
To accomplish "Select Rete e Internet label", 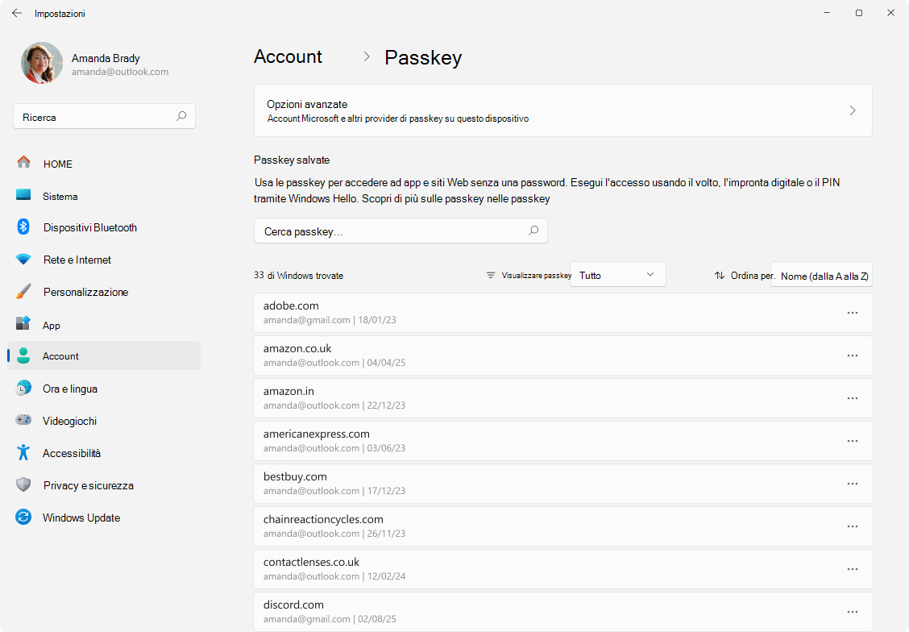I will (77, 260).
